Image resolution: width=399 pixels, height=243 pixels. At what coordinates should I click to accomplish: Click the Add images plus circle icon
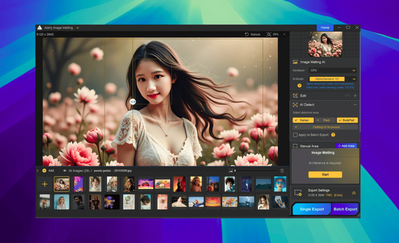point(44,171)
